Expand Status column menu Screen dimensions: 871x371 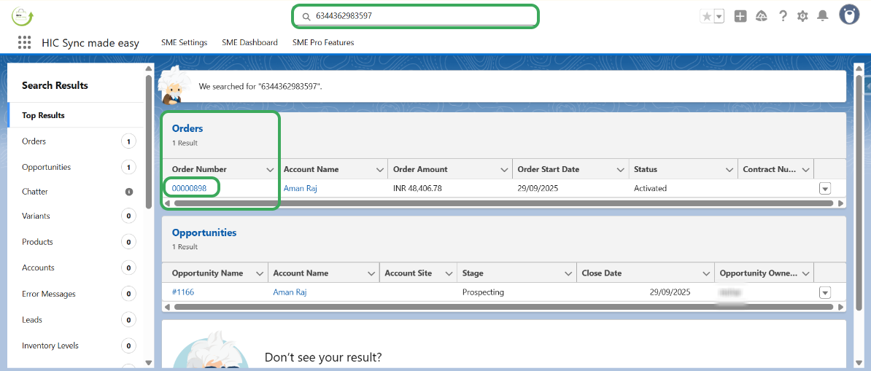pyautogui.click(x=729, y=169)
